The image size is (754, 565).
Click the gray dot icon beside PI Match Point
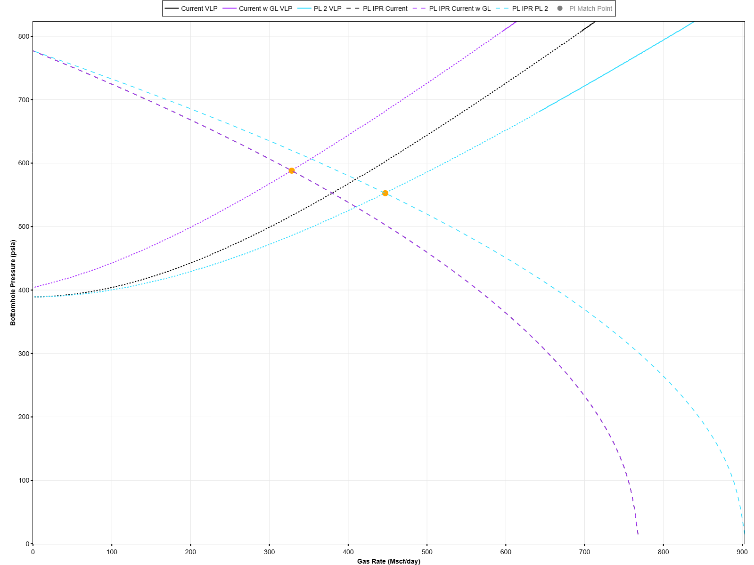tap(559, 8)
